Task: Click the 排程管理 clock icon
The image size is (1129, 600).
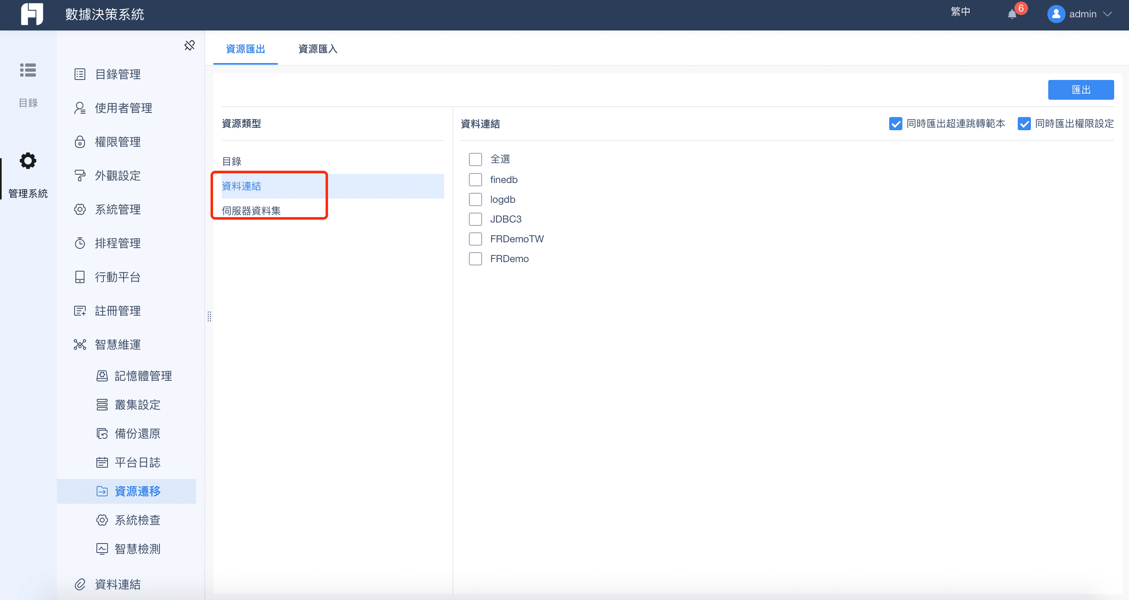Action: [80, 243]
